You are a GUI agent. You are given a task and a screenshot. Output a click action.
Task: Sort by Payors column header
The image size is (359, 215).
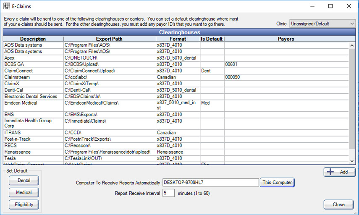pyautogui.click(x=286, y=39)
